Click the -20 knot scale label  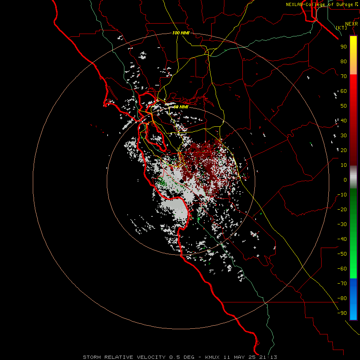(x=342, y=210)
